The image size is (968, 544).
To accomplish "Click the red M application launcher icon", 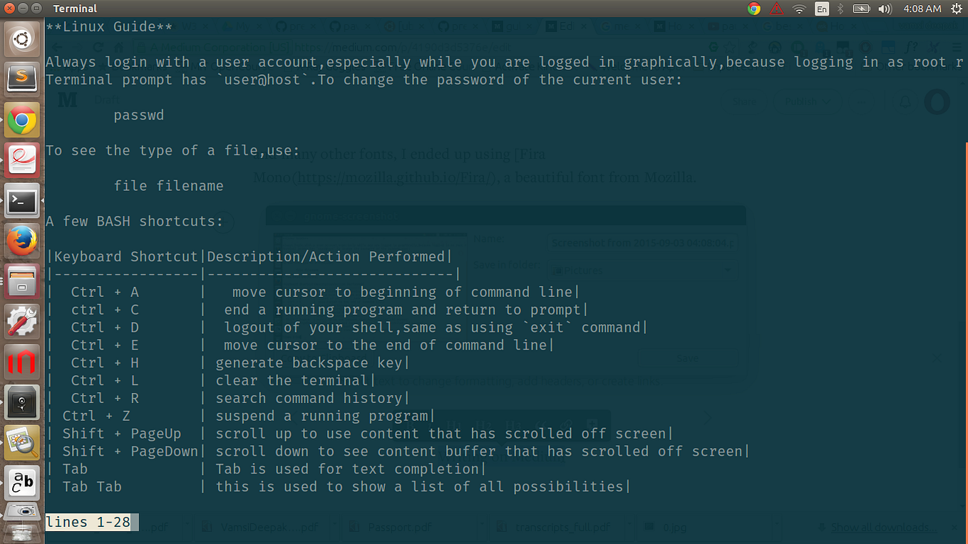I will tap(22, 362).
